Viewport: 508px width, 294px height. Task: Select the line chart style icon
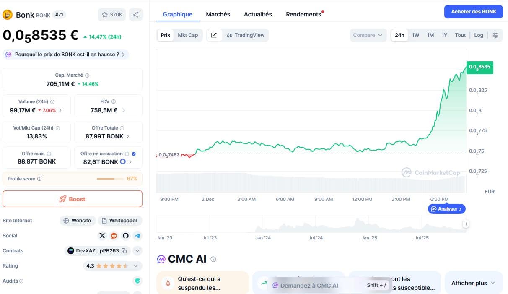214,35
